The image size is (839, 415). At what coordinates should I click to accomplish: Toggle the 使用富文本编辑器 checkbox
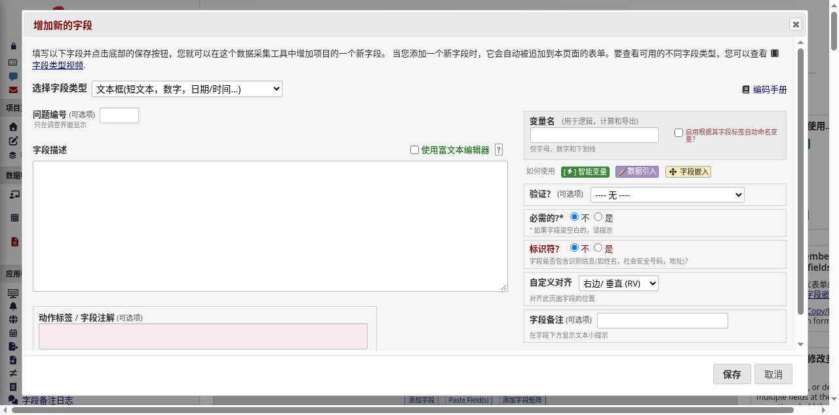(x=414, y=149)
